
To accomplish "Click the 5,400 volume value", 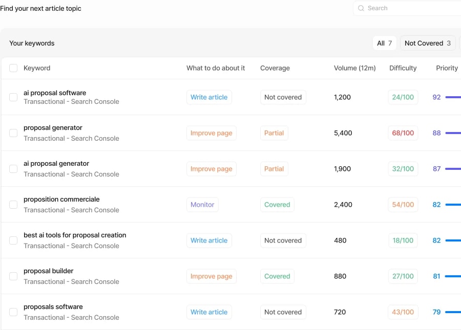I will pyautogui.click(x=343, y=133).
